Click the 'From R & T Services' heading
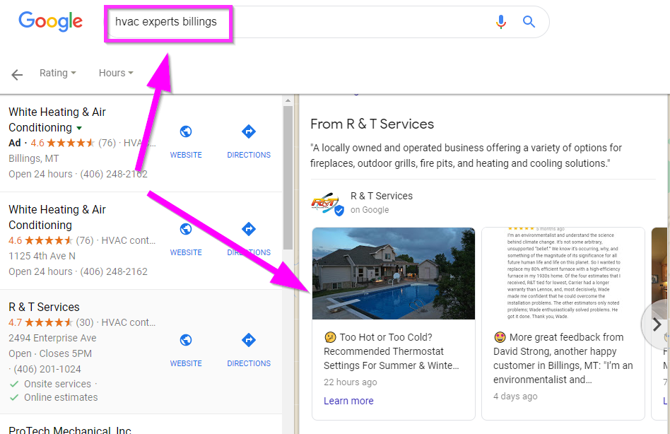670x434 pixels. [x=372, y=124]
